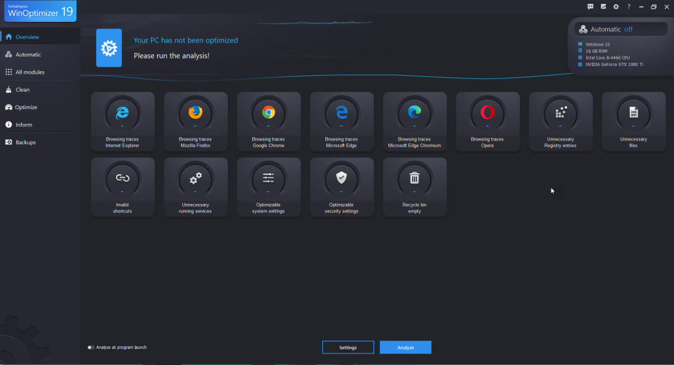The width and height of the screenshot is (674, 365).
Task: Open Unnecessary Registry entries tile
Action: click(561, 121)
